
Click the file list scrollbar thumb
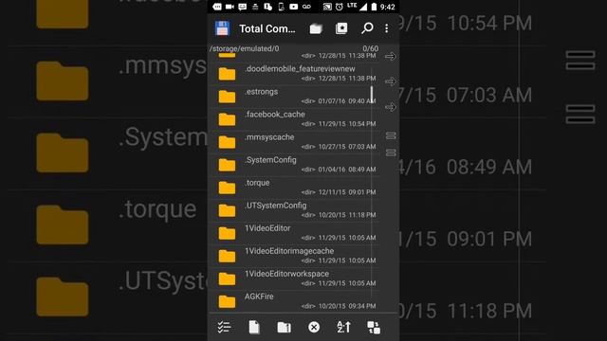click(x=372, y=95)
